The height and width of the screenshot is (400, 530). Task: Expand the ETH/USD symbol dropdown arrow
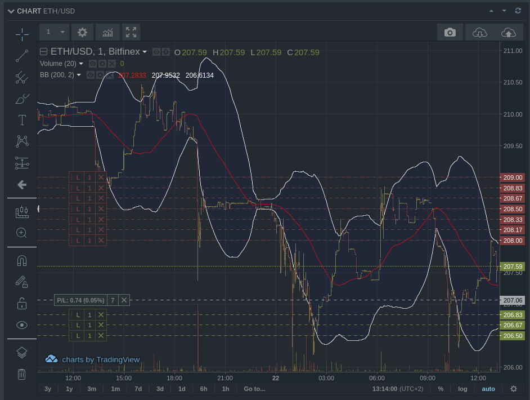[145, 52]
